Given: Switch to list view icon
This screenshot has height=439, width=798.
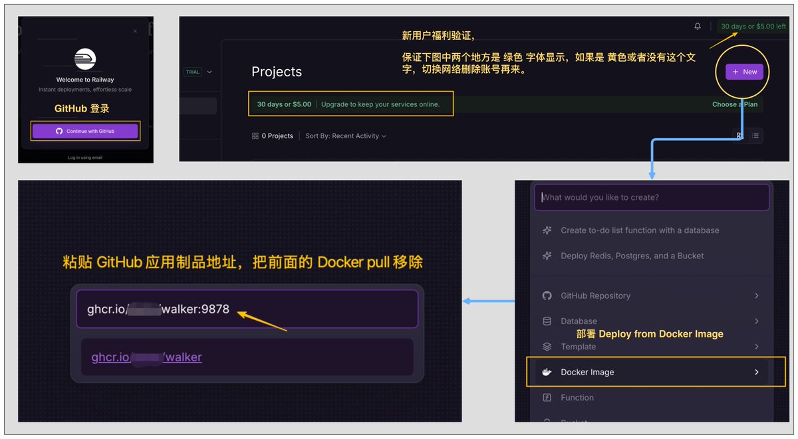Looking at the screenshot, I should pos(755,135).
